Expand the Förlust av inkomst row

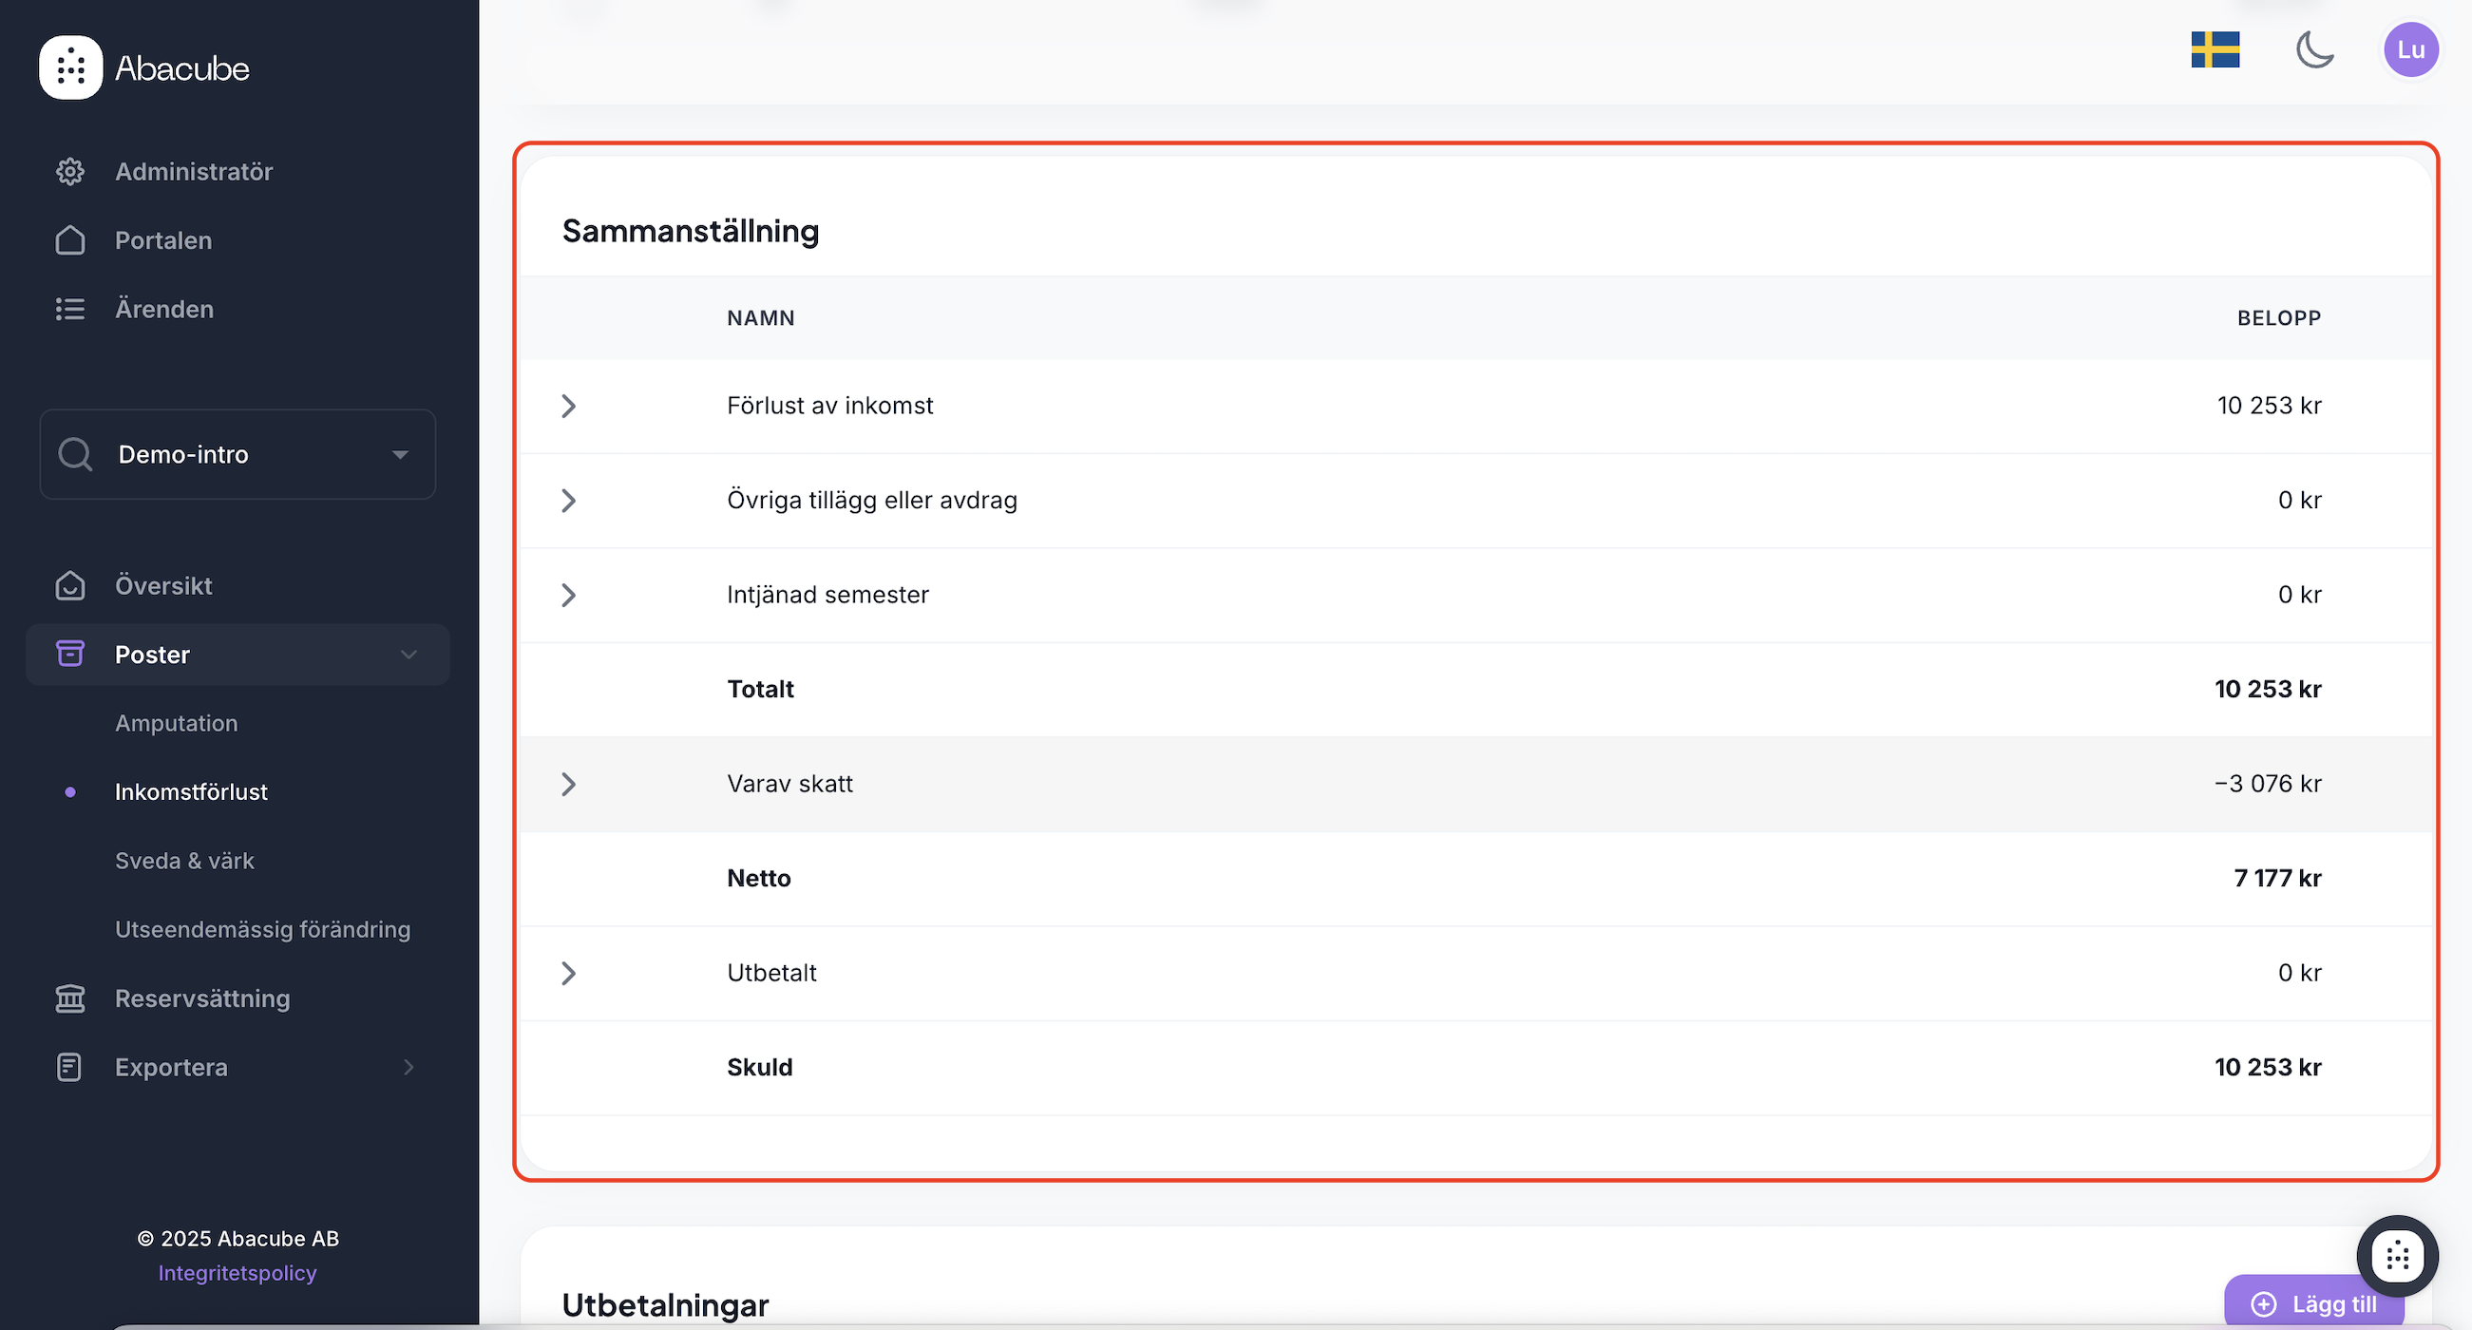click(568, 406)
